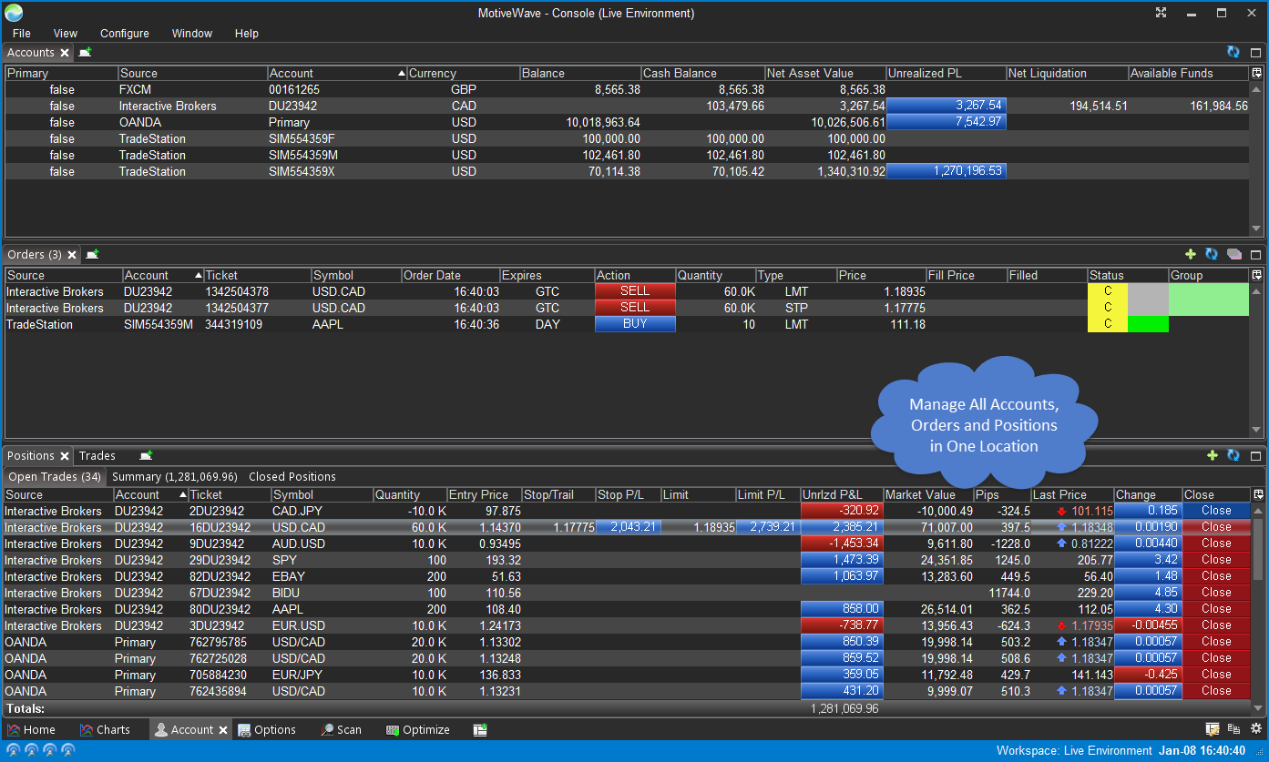Viewport: 1269px width, 762px height.
Task: Click Close button for the SPY position
Action: pos(1216,560)
